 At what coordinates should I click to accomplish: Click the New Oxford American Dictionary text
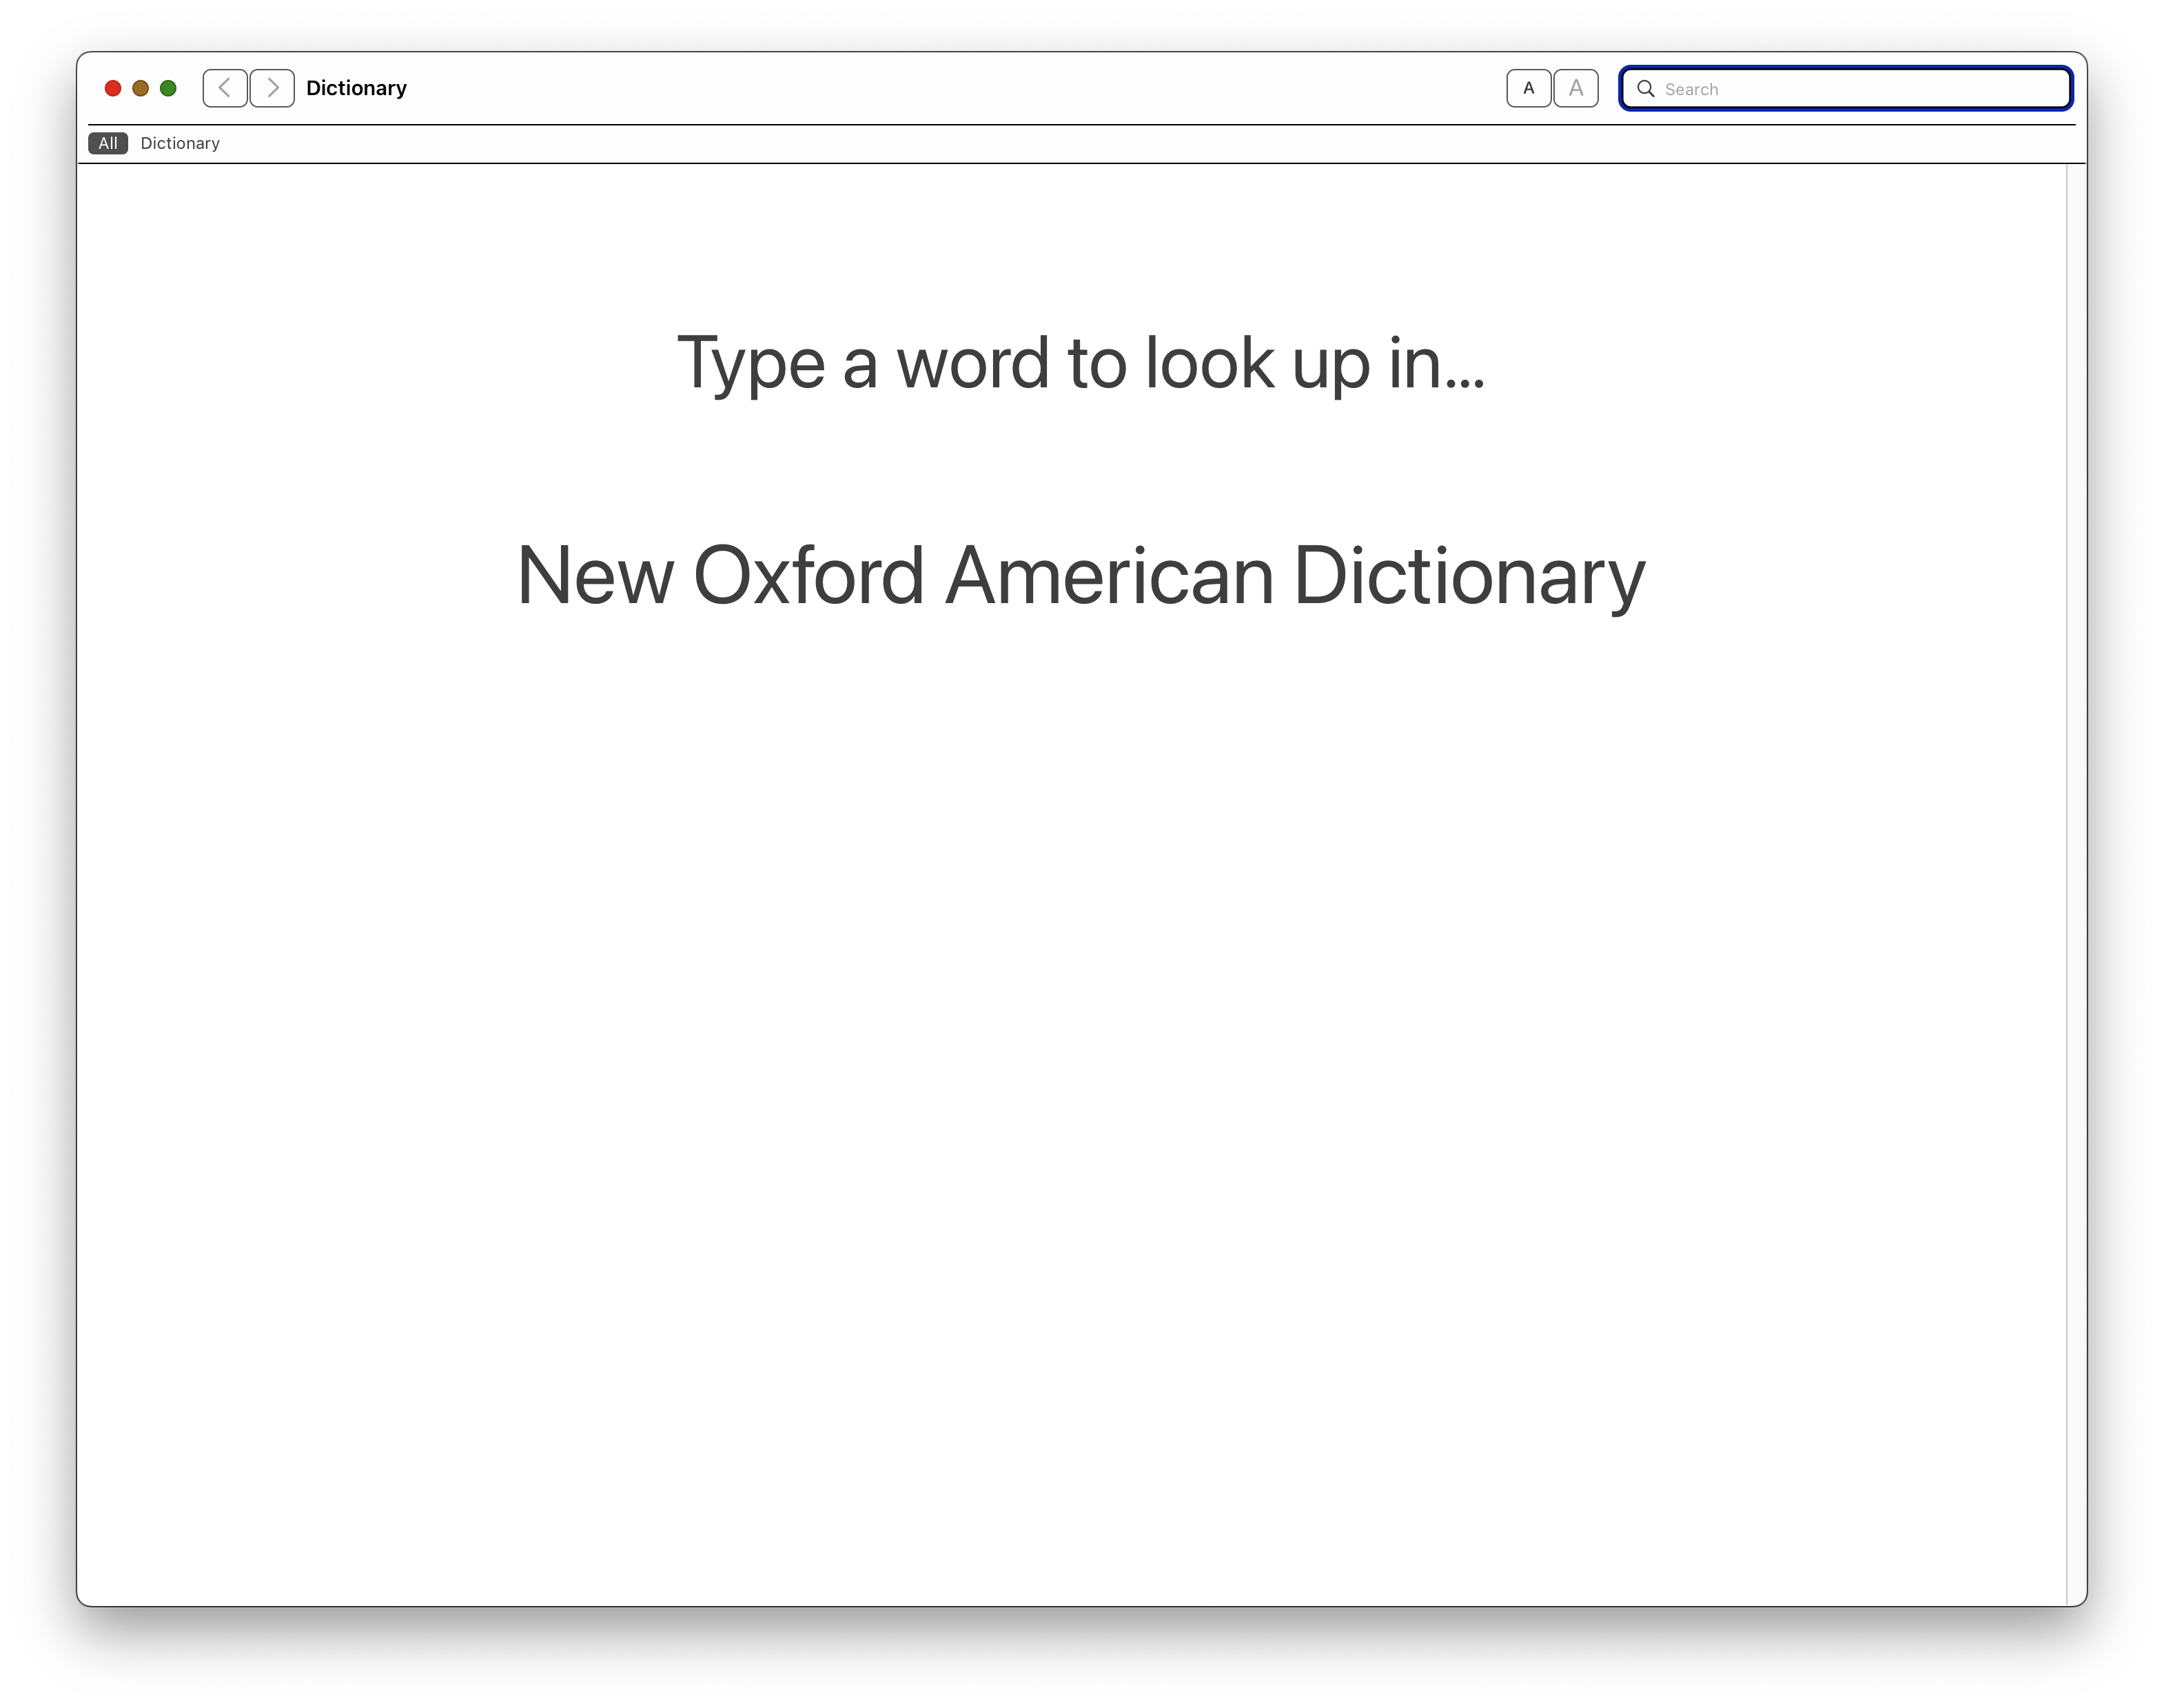[1080, 576]
